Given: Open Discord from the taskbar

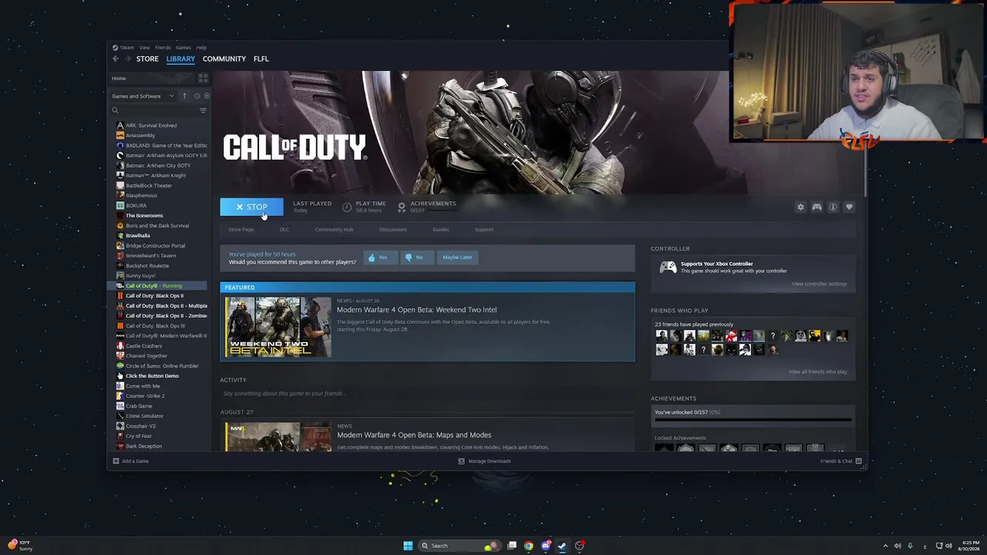Looking at the screenshot, I should pyautogui.click(x=546, y=546).
